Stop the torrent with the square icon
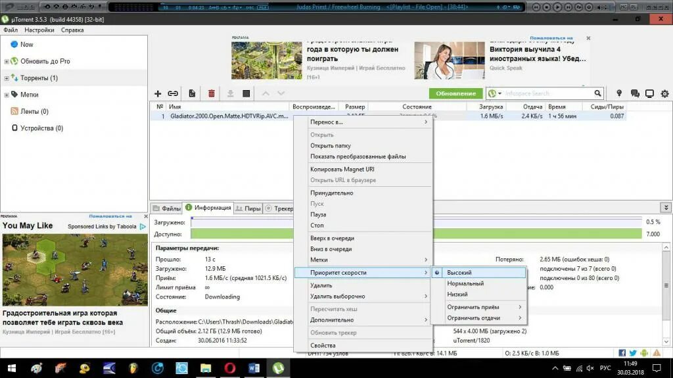 [246, 93]
